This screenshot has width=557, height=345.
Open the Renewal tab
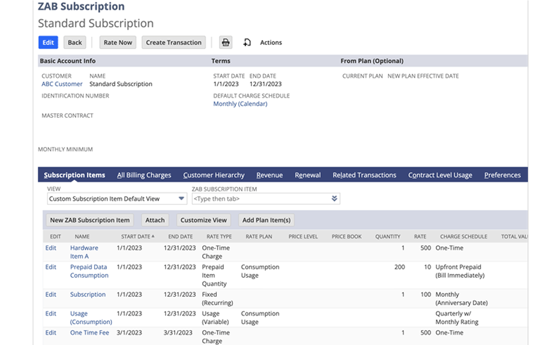click(308, 175)
